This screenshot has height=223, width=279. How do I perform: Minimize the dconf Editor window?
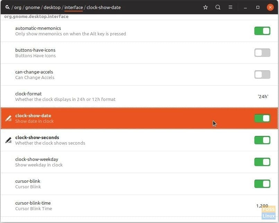pyautogui.click(x=245, y=8)
